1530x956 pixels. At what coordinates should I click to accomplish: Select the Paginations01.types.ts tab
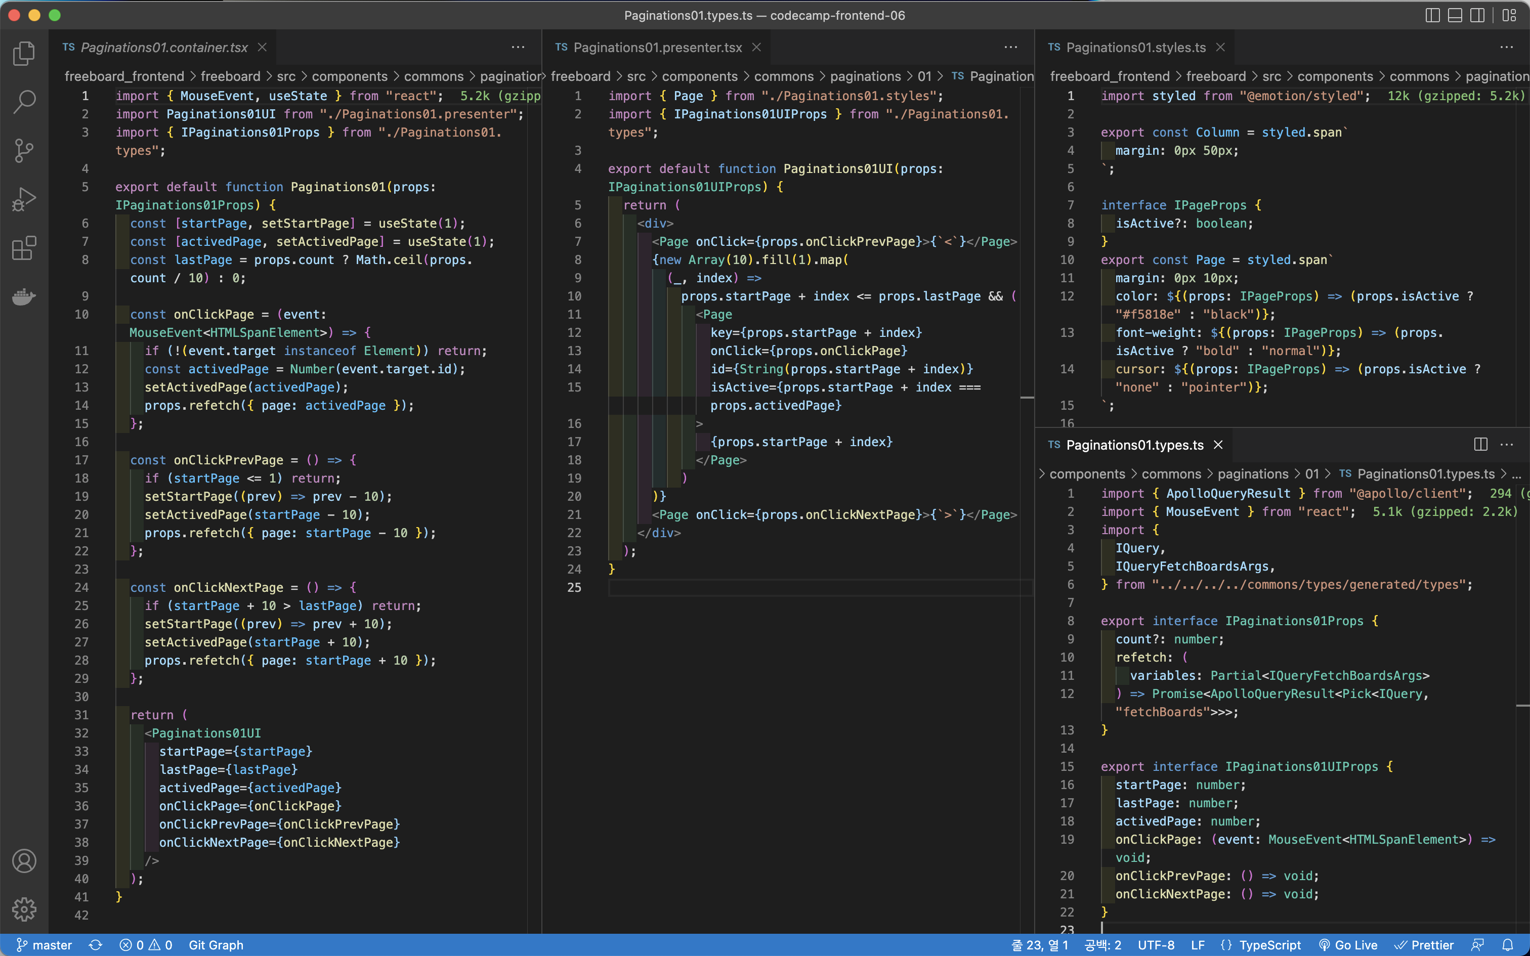1134,445
